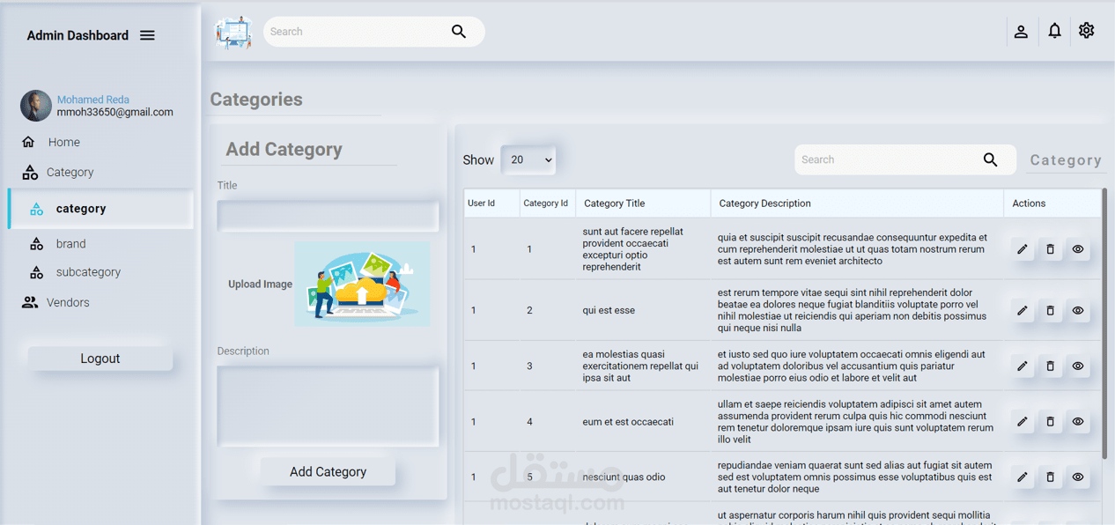Open the Category tab label above the table
1115x525 pixels.
pos(1066,159)
